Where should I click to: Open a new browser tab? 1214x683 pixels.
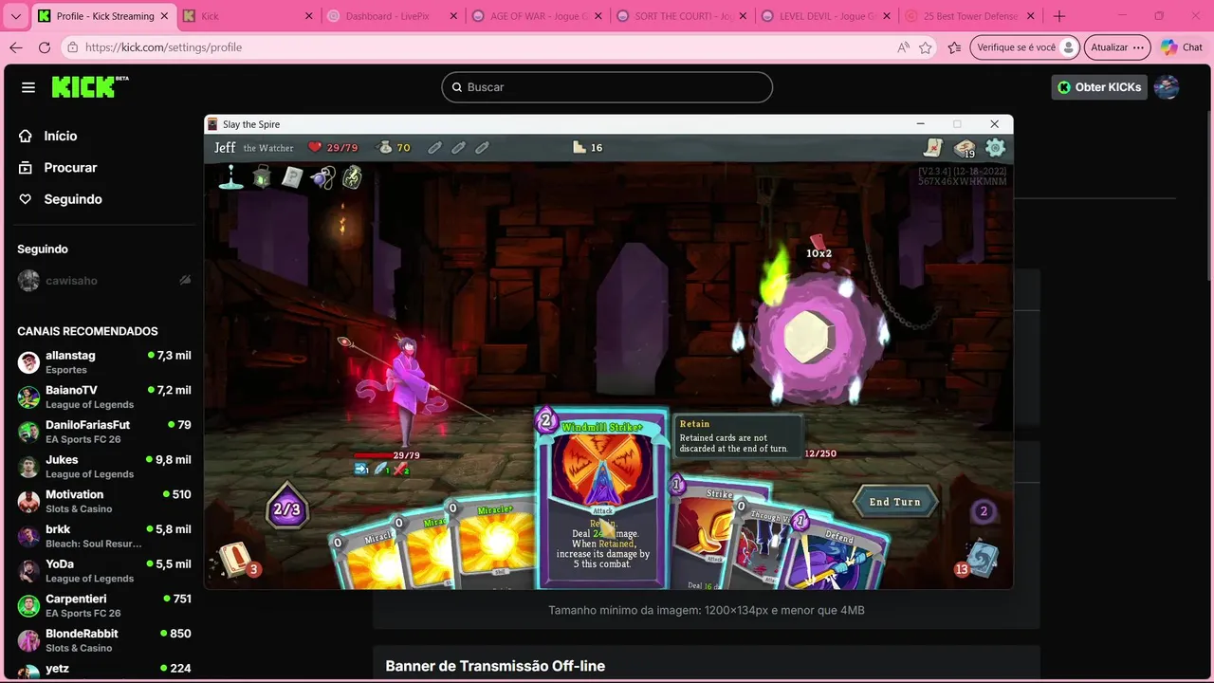1059,16
